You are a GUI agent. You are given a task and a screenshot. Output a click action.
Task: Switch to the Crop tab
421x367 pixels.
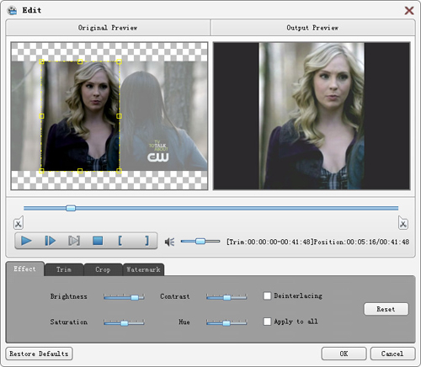103,269
